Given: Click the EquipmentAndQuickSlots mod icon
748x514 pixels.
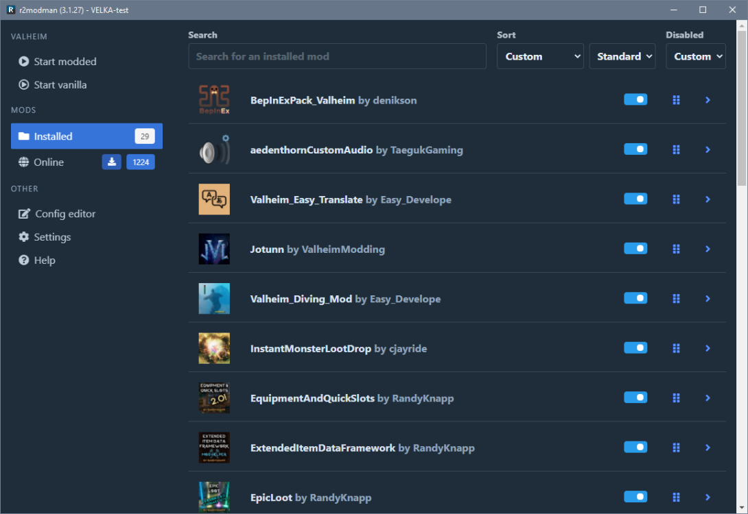Looking at the screenshot, I should pos(214,397).
